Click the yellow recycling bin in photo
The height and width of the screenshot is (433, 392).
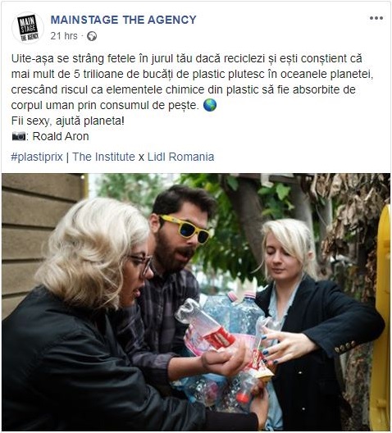pos(383,317)
